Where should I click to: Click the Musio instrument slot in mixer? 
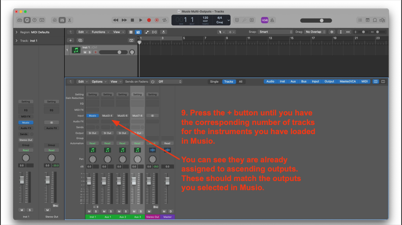(x=93, y=116)
